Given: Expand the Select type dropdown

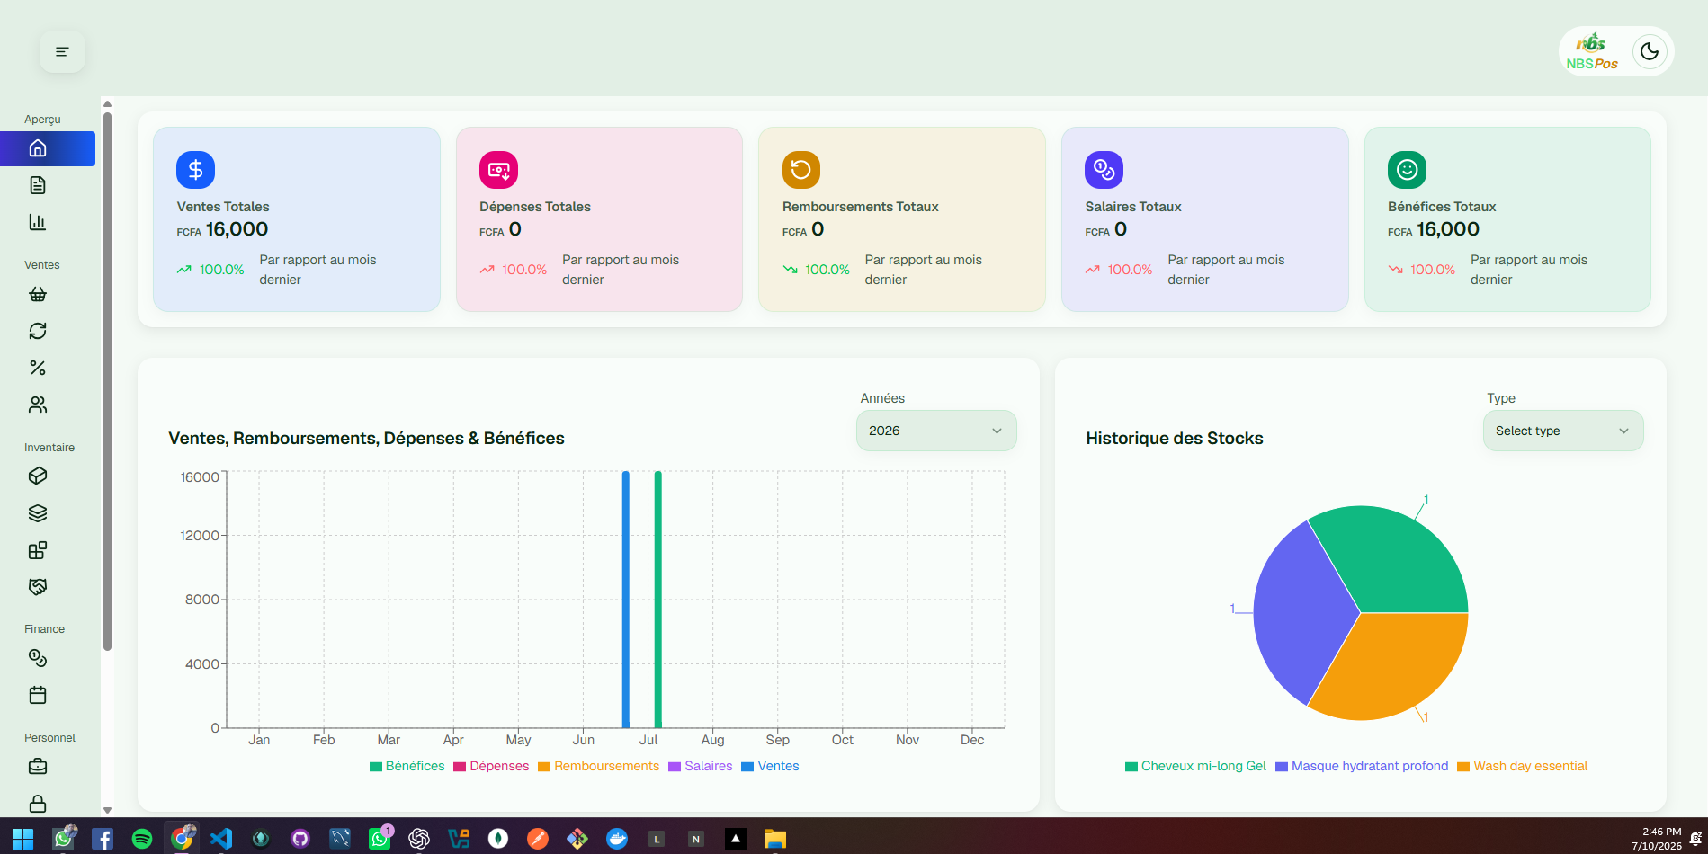Looking at the screenshot, I should 1563,431.
